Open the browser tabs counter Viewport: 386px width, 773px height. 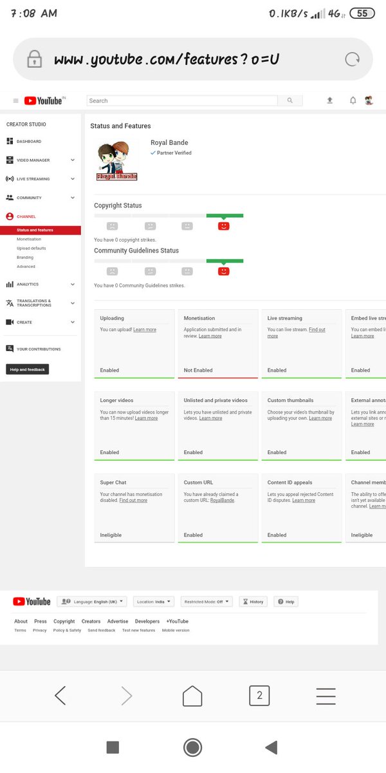pos(259,696)
